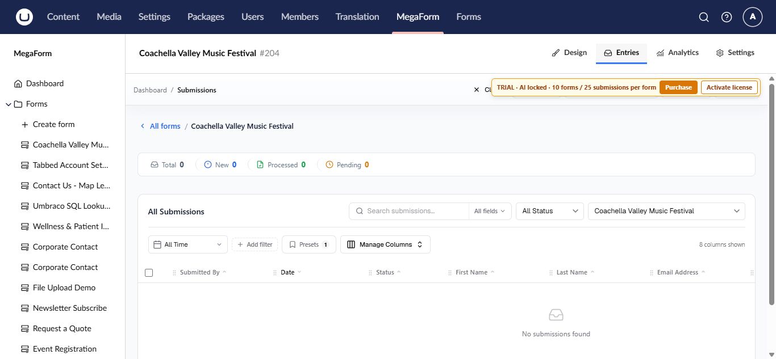The width and height of the screenshot is (776, 359).
Task: Click the drag handle of Email Address column
Action: tap(652, 273)
